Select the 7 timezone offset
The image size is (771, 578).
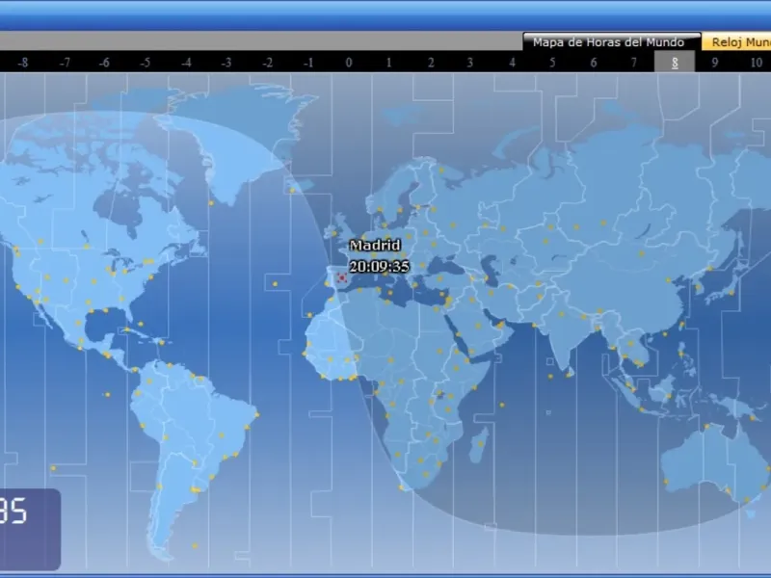(x=634, y=63)
